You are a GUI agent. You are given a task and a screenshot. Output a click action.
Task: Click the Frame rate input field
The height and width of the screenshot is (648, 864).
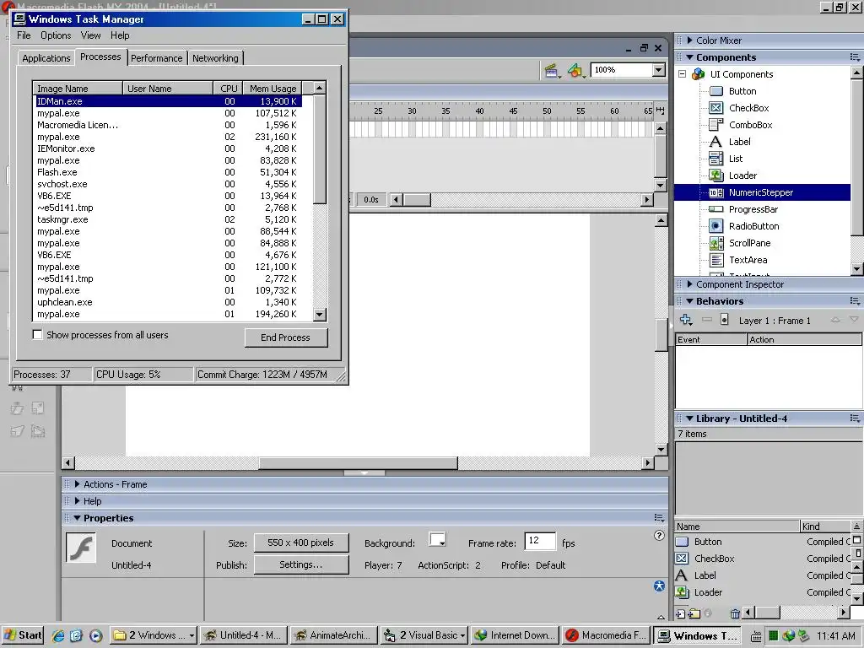(x=539, y=541)
